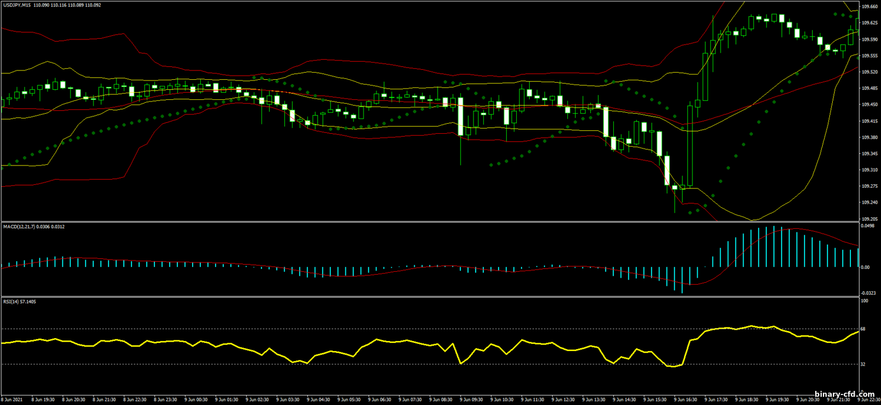Screen dimensions: 881x405
Task: Click the 109.590 price level label
Action: click(869, 40)
